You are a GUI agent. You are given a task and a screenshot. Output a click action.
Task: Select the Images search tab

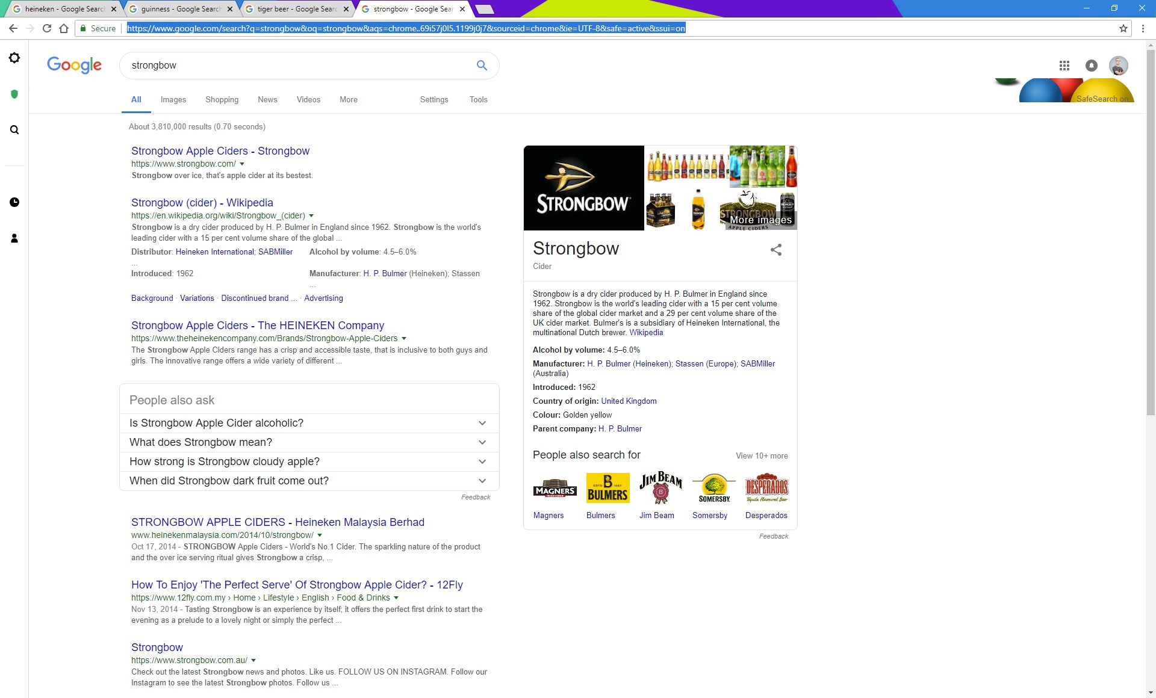pos(173,99)
